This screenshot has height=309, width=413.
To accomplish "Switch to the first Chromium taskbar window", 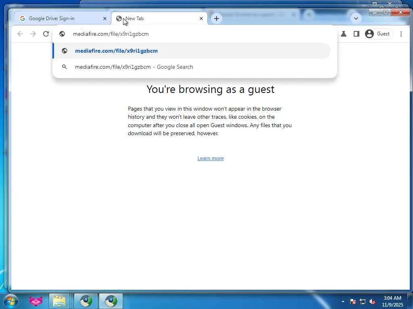I will [86, 301].
